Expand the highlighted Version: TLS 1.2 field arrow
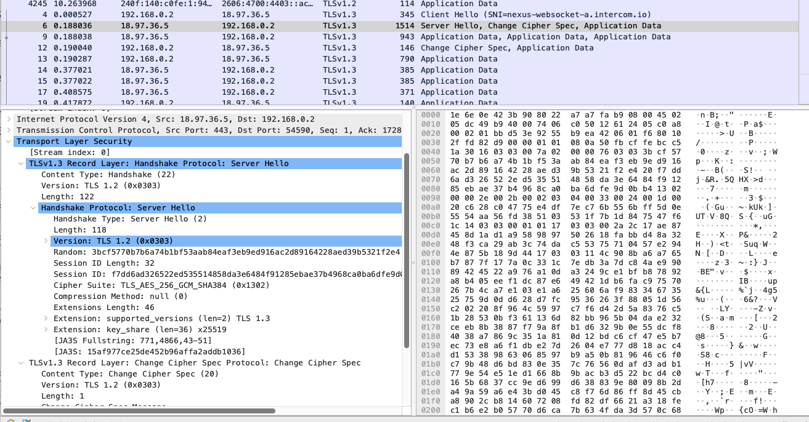This screenshot has height=422, width=809. (x=45, y=241)
